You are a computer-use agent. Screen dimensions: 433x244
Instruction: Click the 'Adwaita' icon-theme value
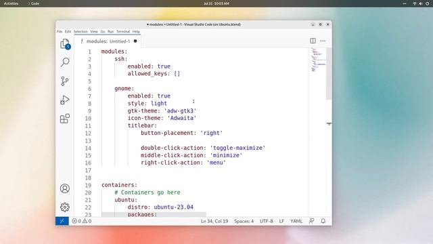coord(182,118)
